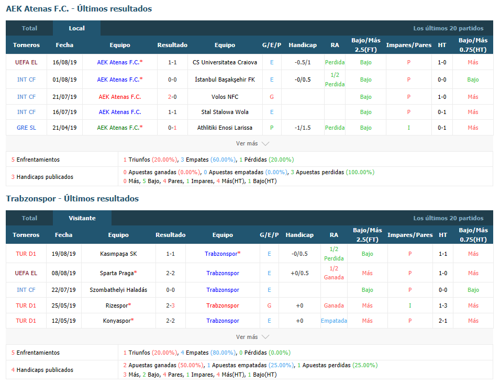Screen dimensions: 500x385
Task: Click the 1-1 result against CS Universitatea Craiova
Action: 172,62
